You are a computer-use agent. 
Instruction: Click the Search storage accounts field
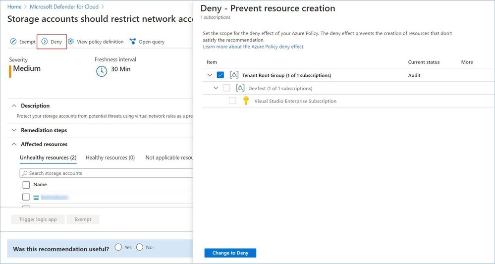(x=106, y=173)
